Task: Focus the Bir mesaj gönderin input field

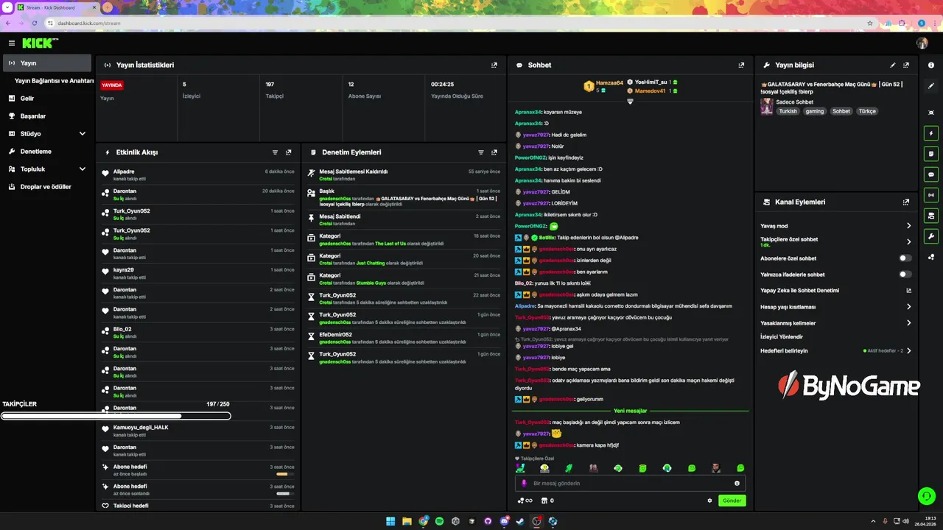Action: tap(630, 484)
